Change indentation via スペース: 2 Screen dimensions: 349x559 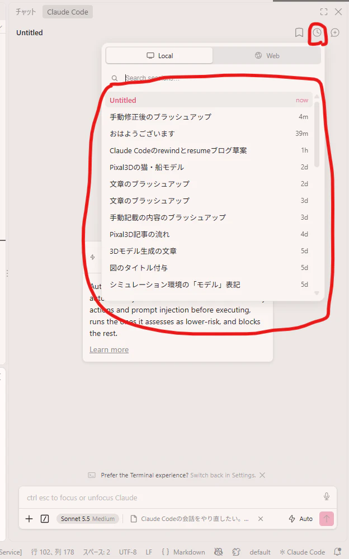pyautogui.click(x=96, y=552)
